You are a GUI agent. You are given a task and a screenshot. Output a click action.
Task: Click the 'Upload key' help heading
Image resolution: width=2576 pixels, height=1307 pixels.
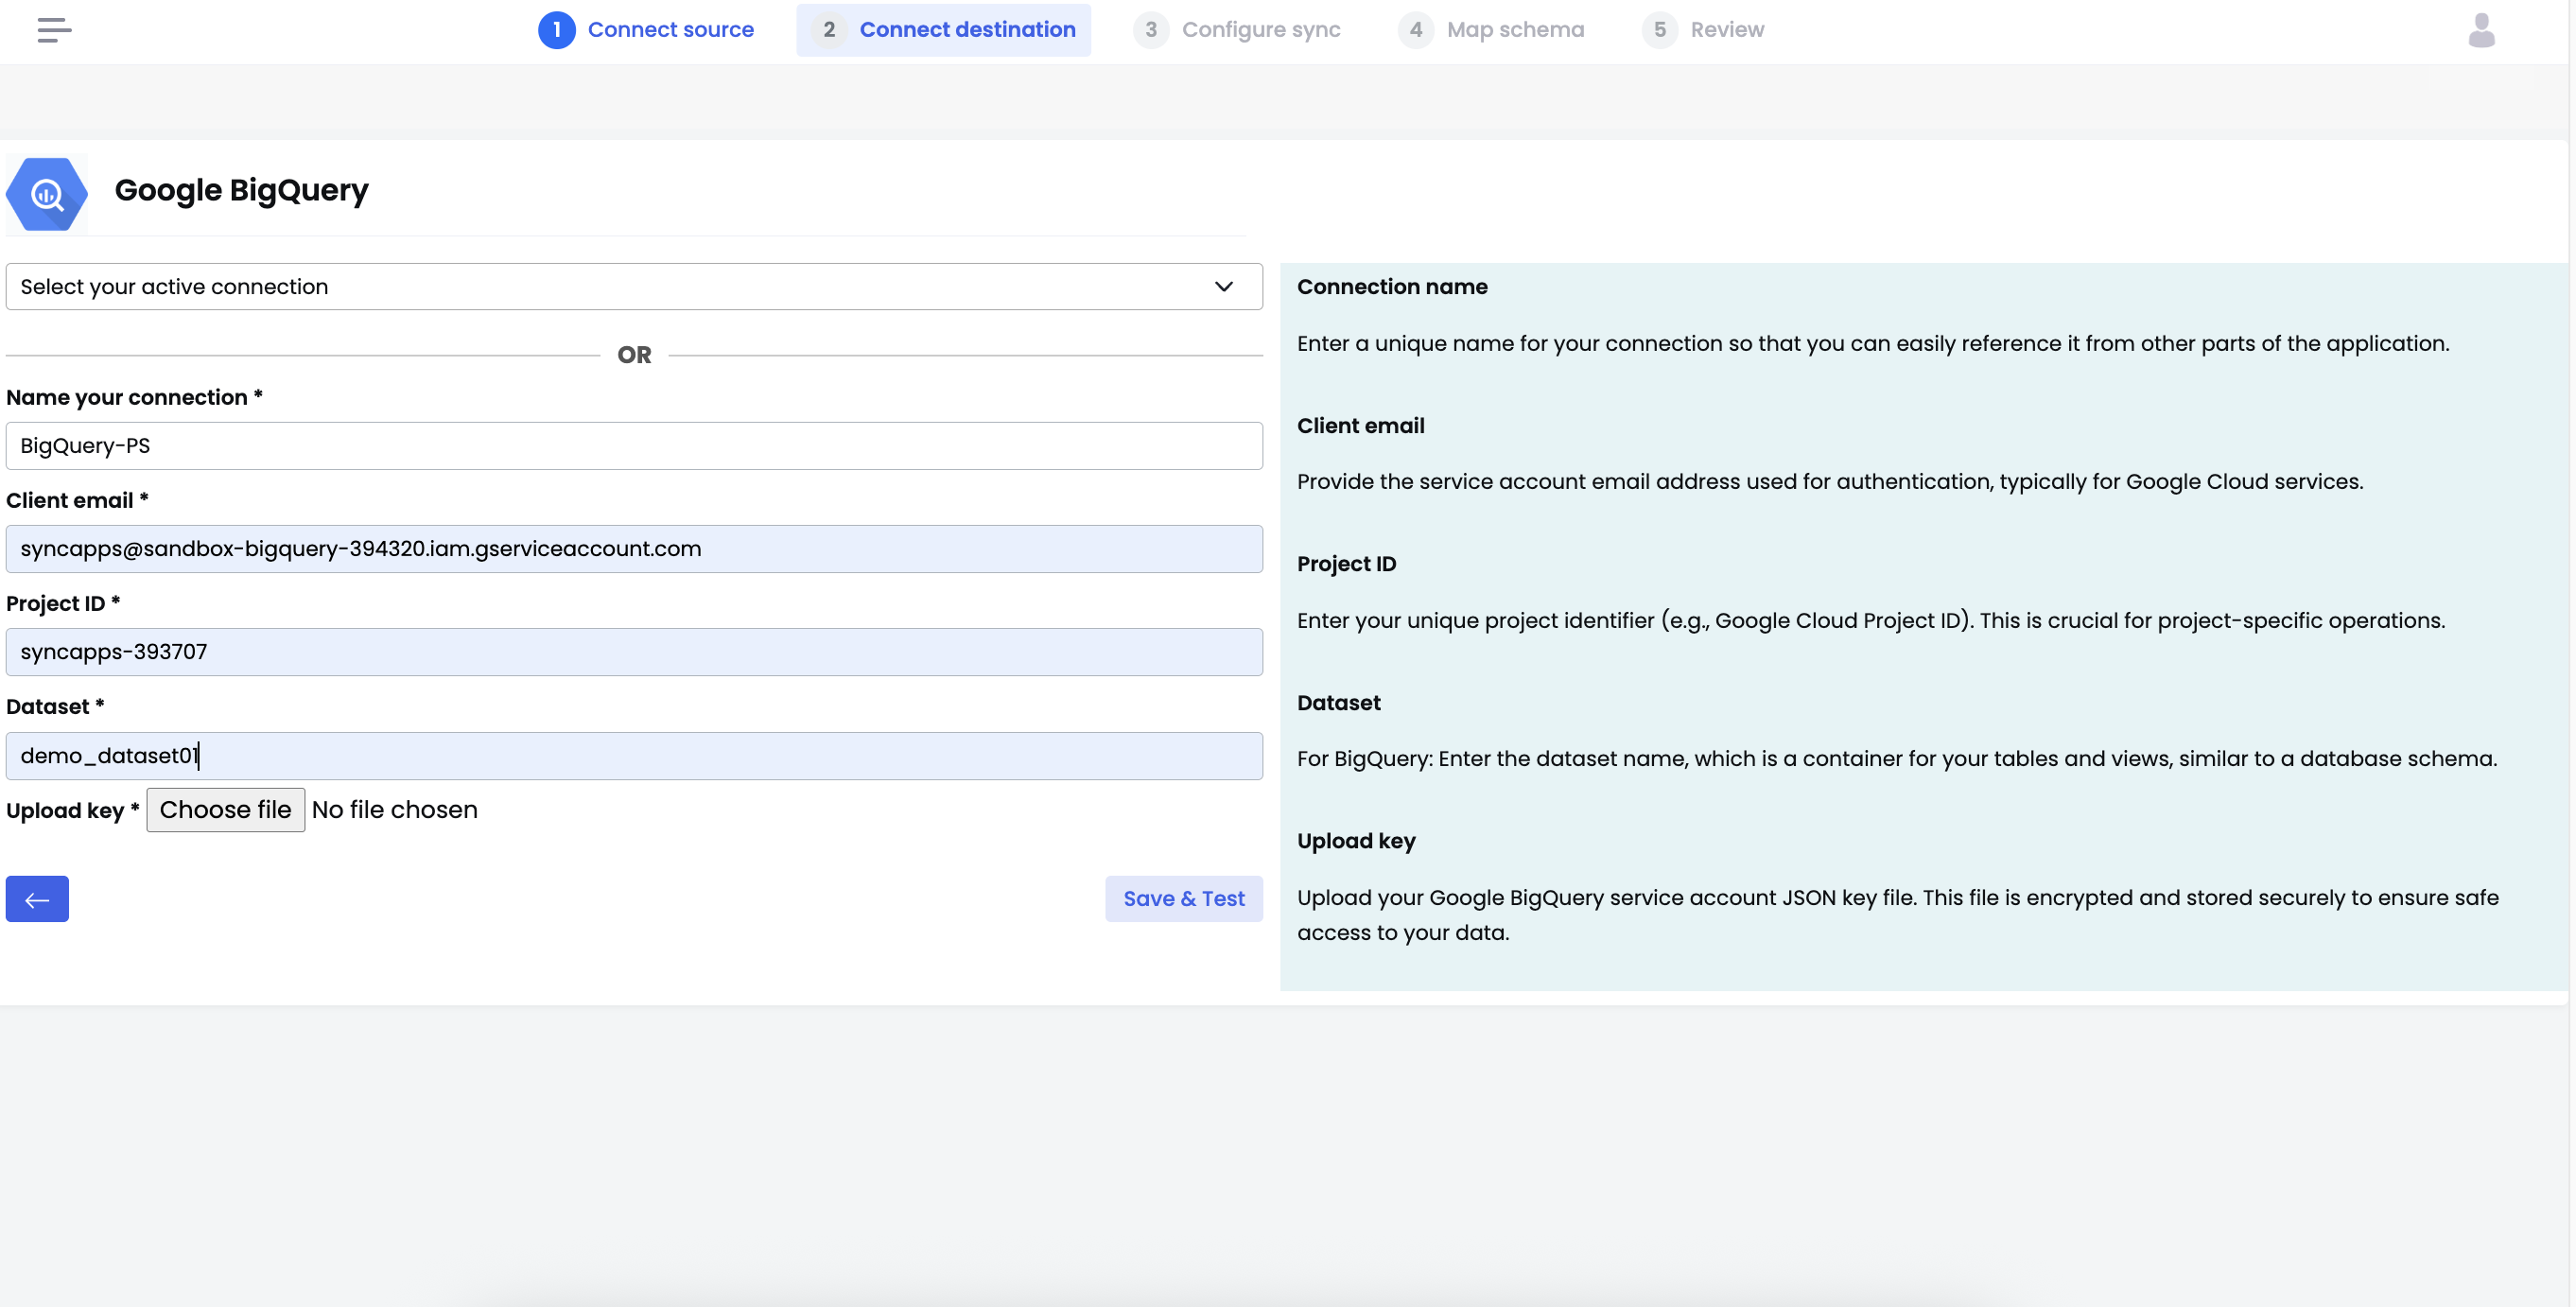(x=1356, y=841)
